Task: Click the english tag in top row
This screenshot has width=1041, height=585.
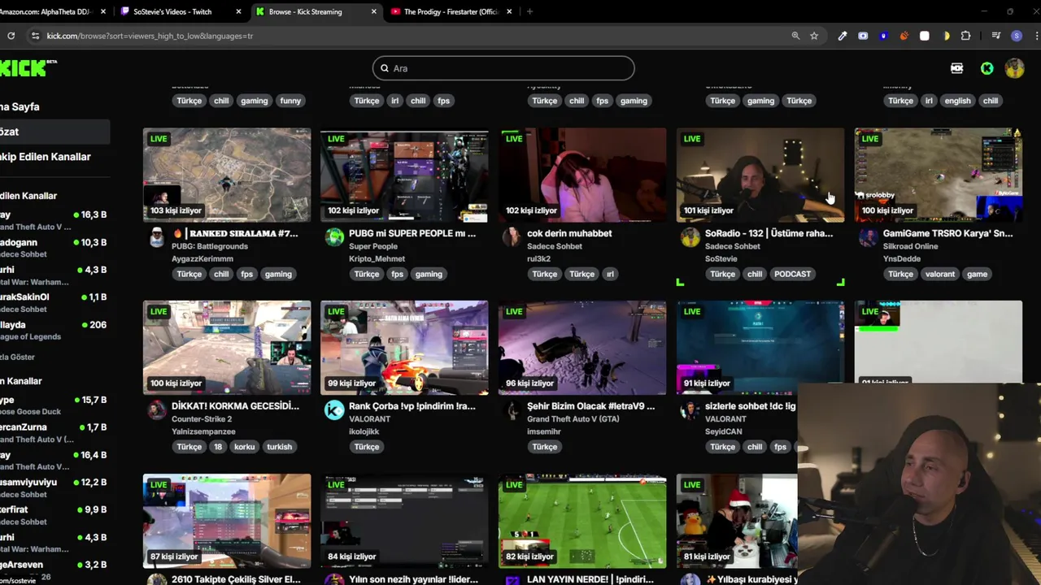Action: [957, 101]
